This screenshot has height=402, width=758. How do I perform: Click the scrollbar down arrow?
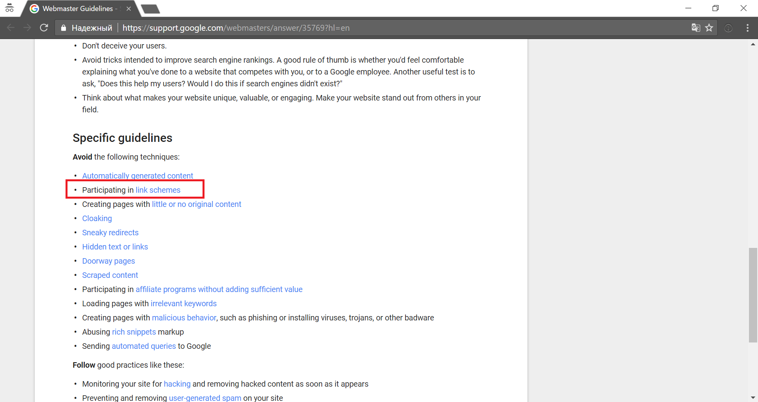coord(753,397)
